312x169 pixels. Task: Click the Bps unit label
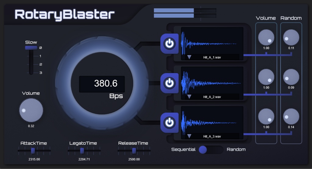[116, 96]
